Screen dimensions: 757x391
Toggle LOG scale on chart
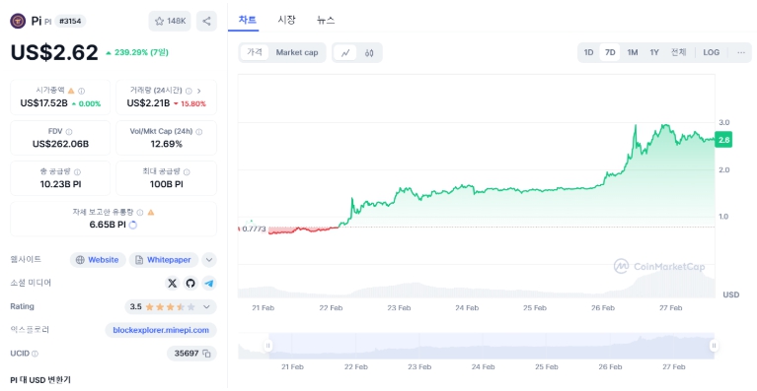712,52
